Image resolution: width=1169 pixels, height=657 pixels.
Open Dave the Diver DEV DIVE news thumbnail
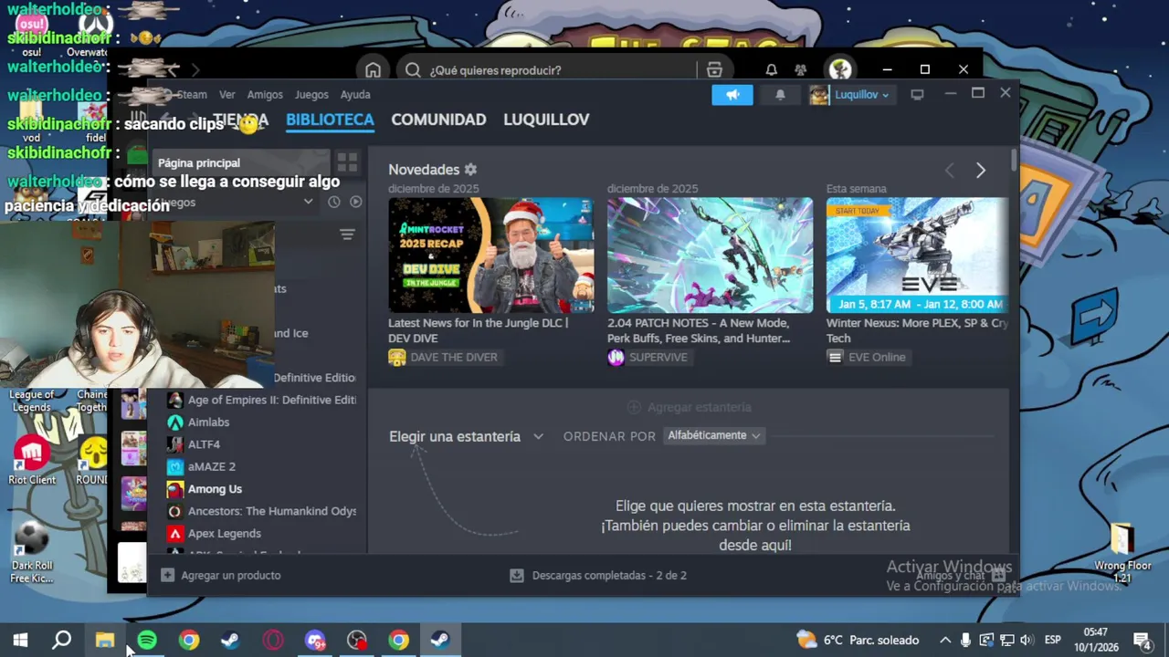point(490,255)
